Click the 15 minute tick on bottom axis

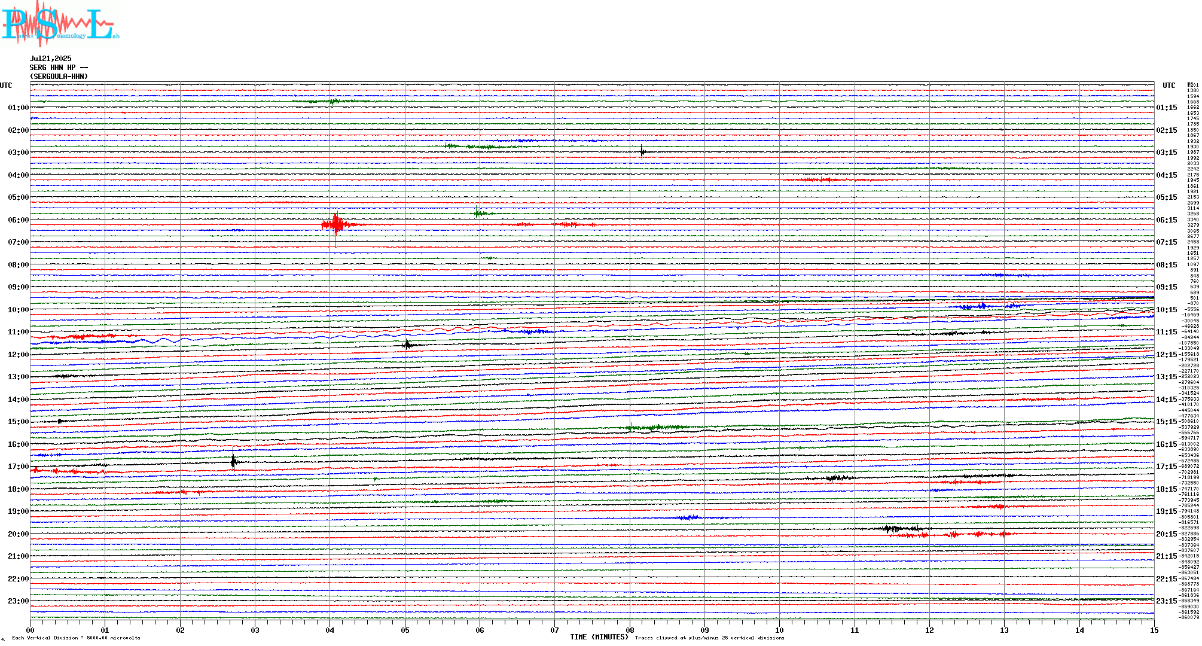1154,630
